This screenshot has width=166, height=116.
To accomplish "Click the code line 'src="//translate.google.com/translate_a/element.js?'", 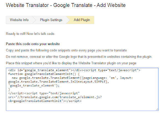I will point(55,97).
